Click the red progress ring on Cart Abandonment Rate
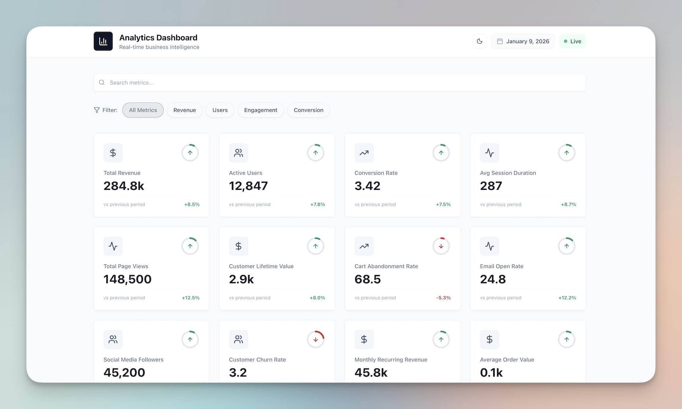This screenshot has height=409, width=682. point(441,246)
